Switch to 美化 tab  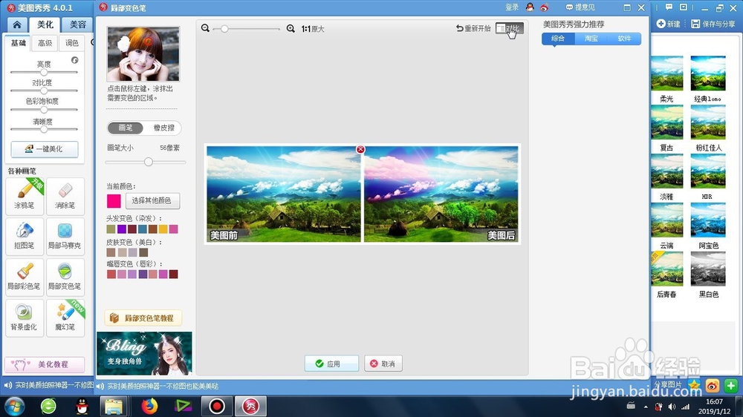click(x=45, y=24)
